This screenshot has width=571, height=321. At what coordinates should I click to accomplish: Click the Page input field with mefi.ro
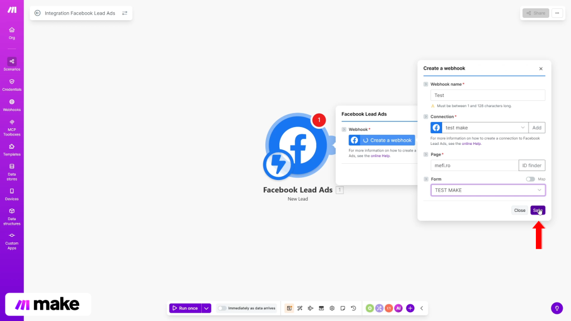click(475, 165)
